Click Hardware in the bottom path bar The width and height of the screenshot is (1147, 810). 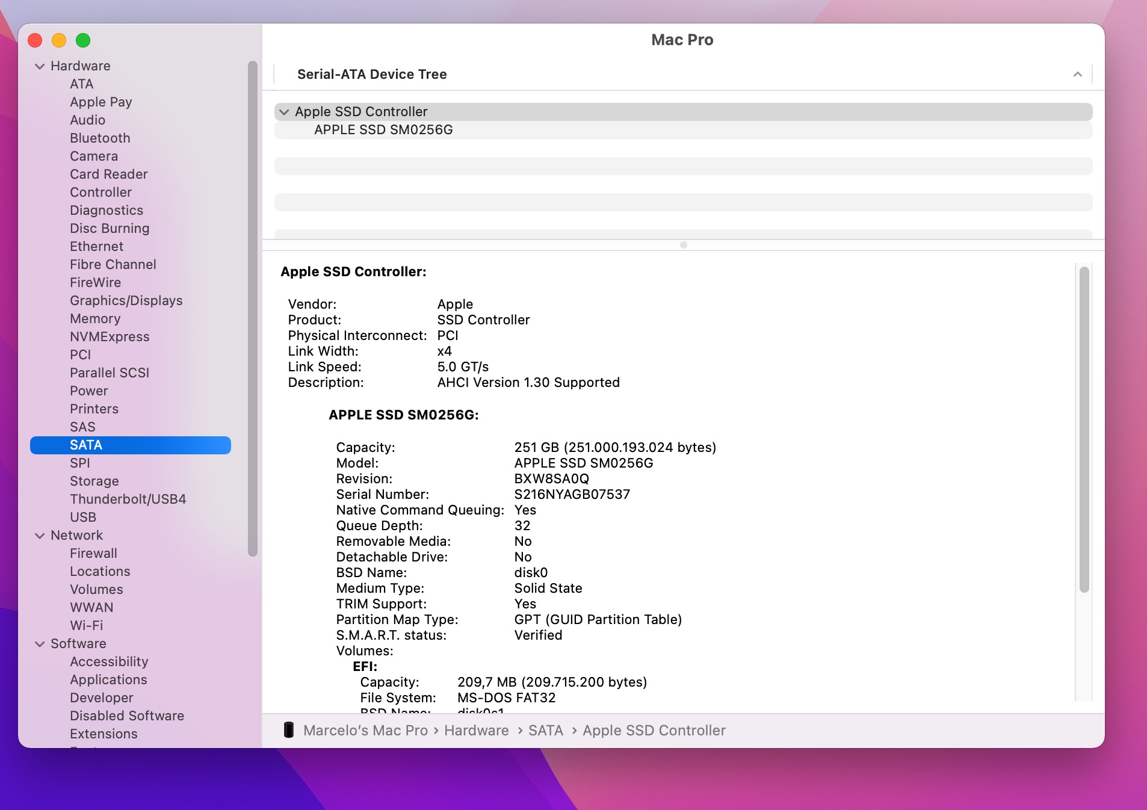476,730
